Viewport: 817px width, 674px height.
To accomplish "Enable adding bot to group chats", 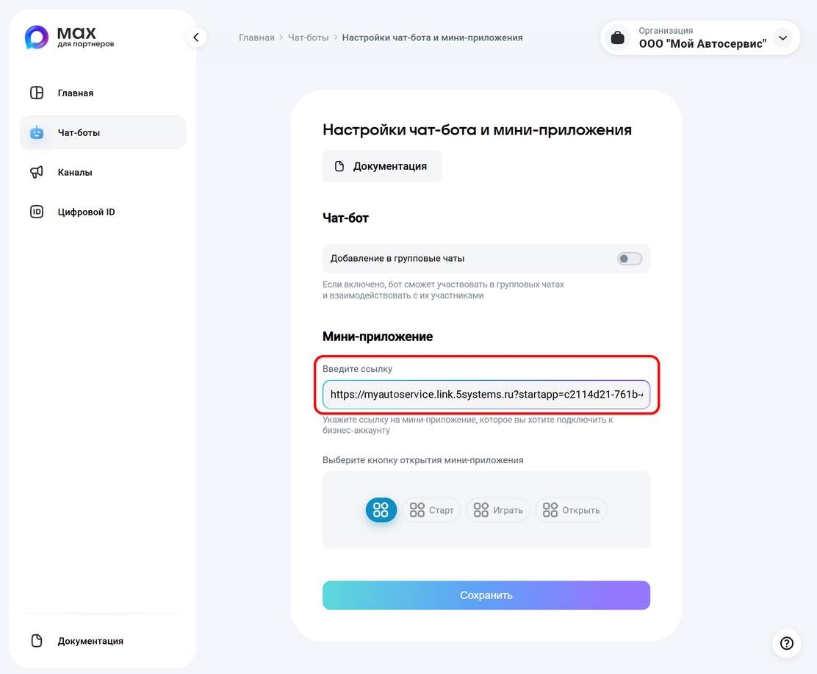I will point(630,259).
